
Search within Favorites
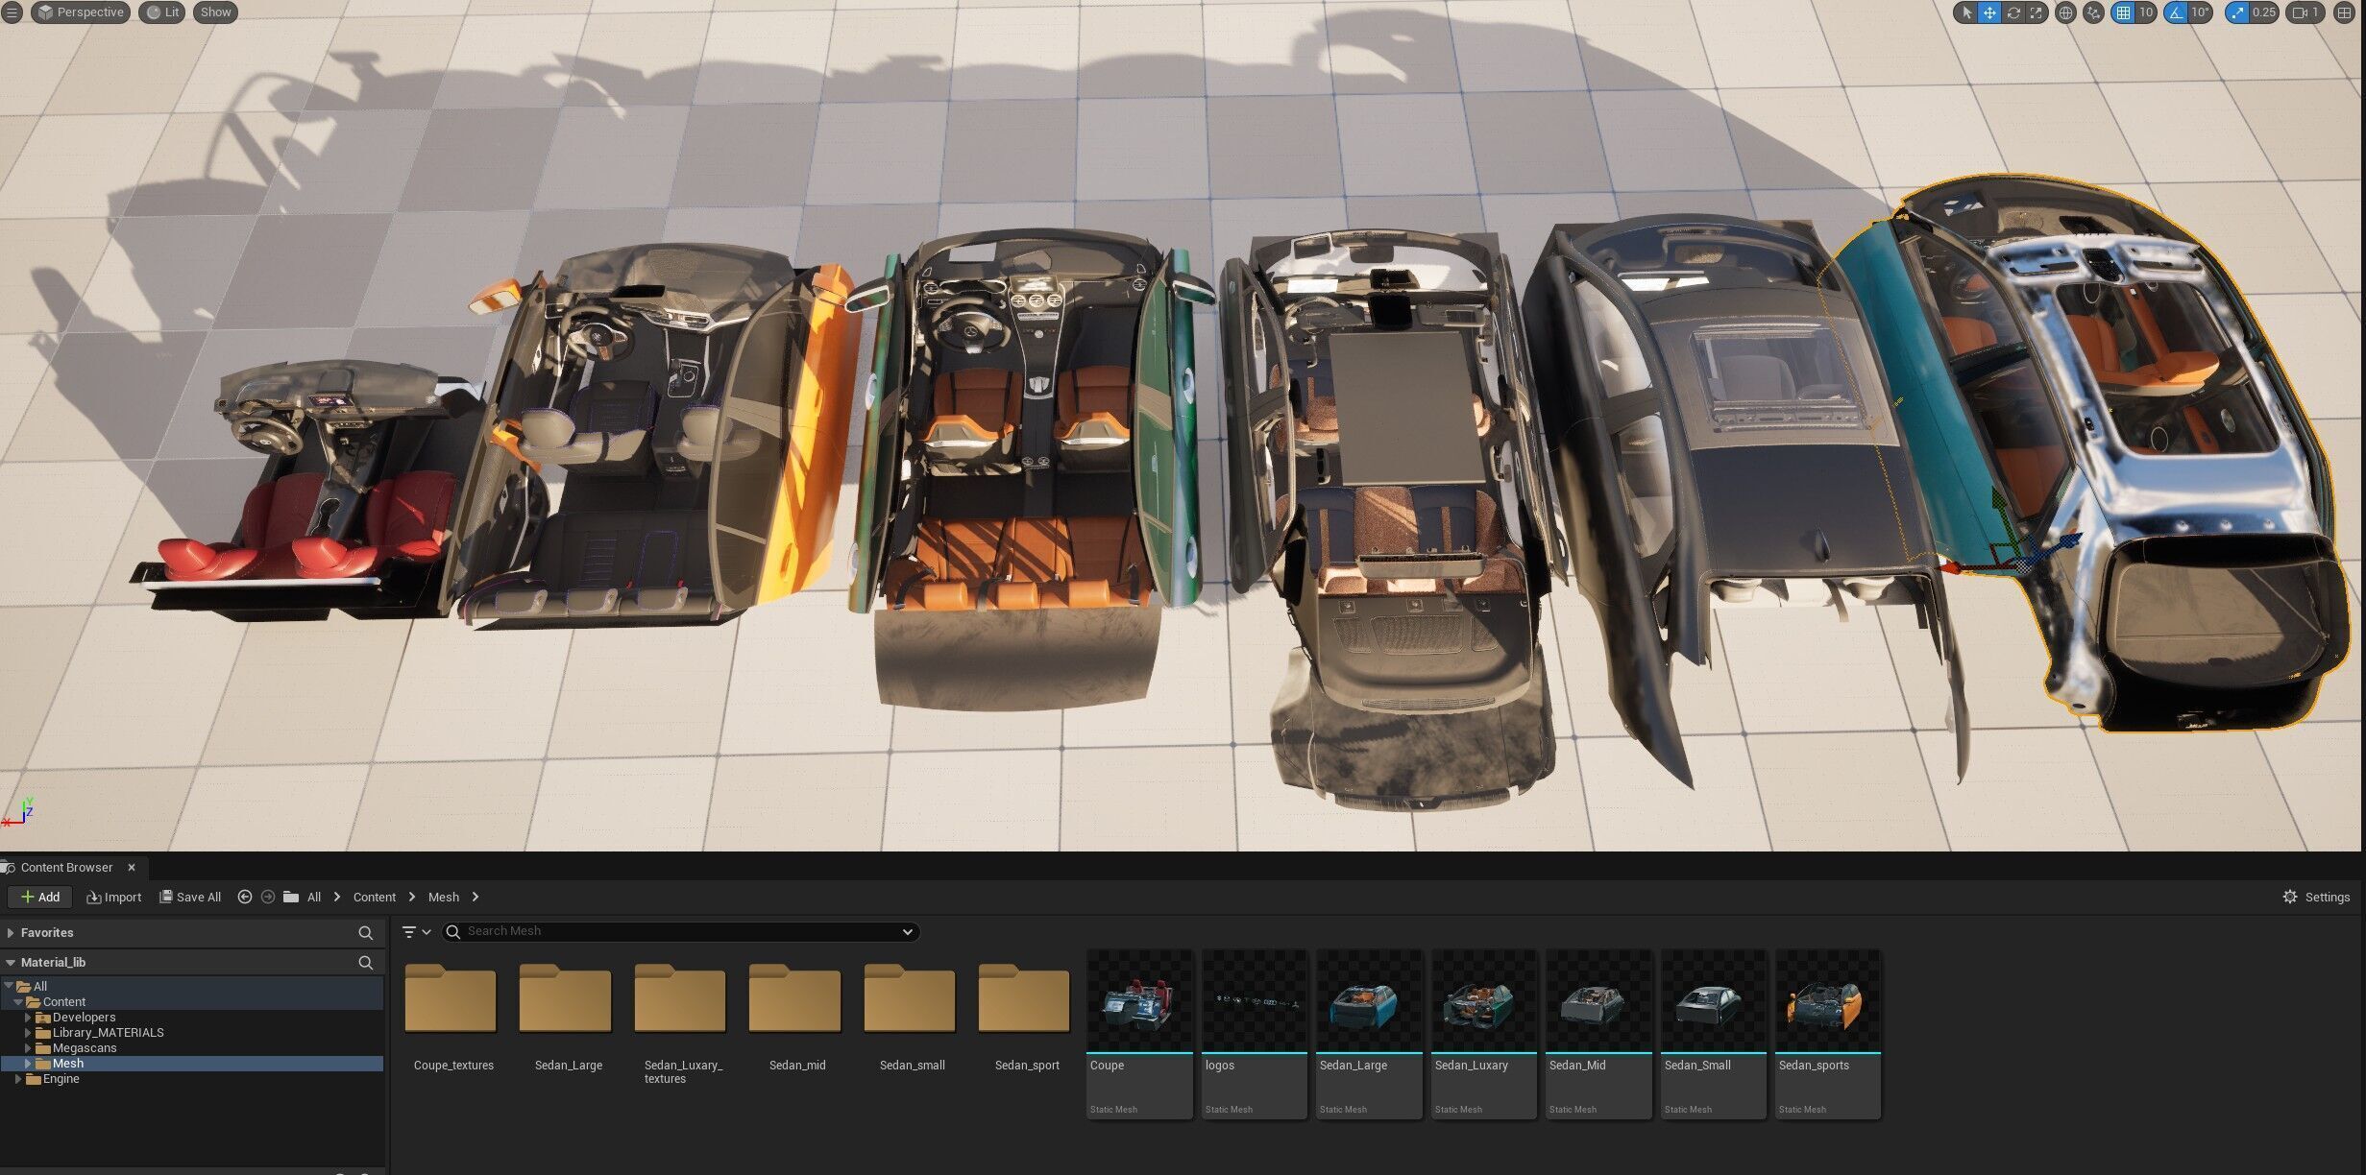365,933
